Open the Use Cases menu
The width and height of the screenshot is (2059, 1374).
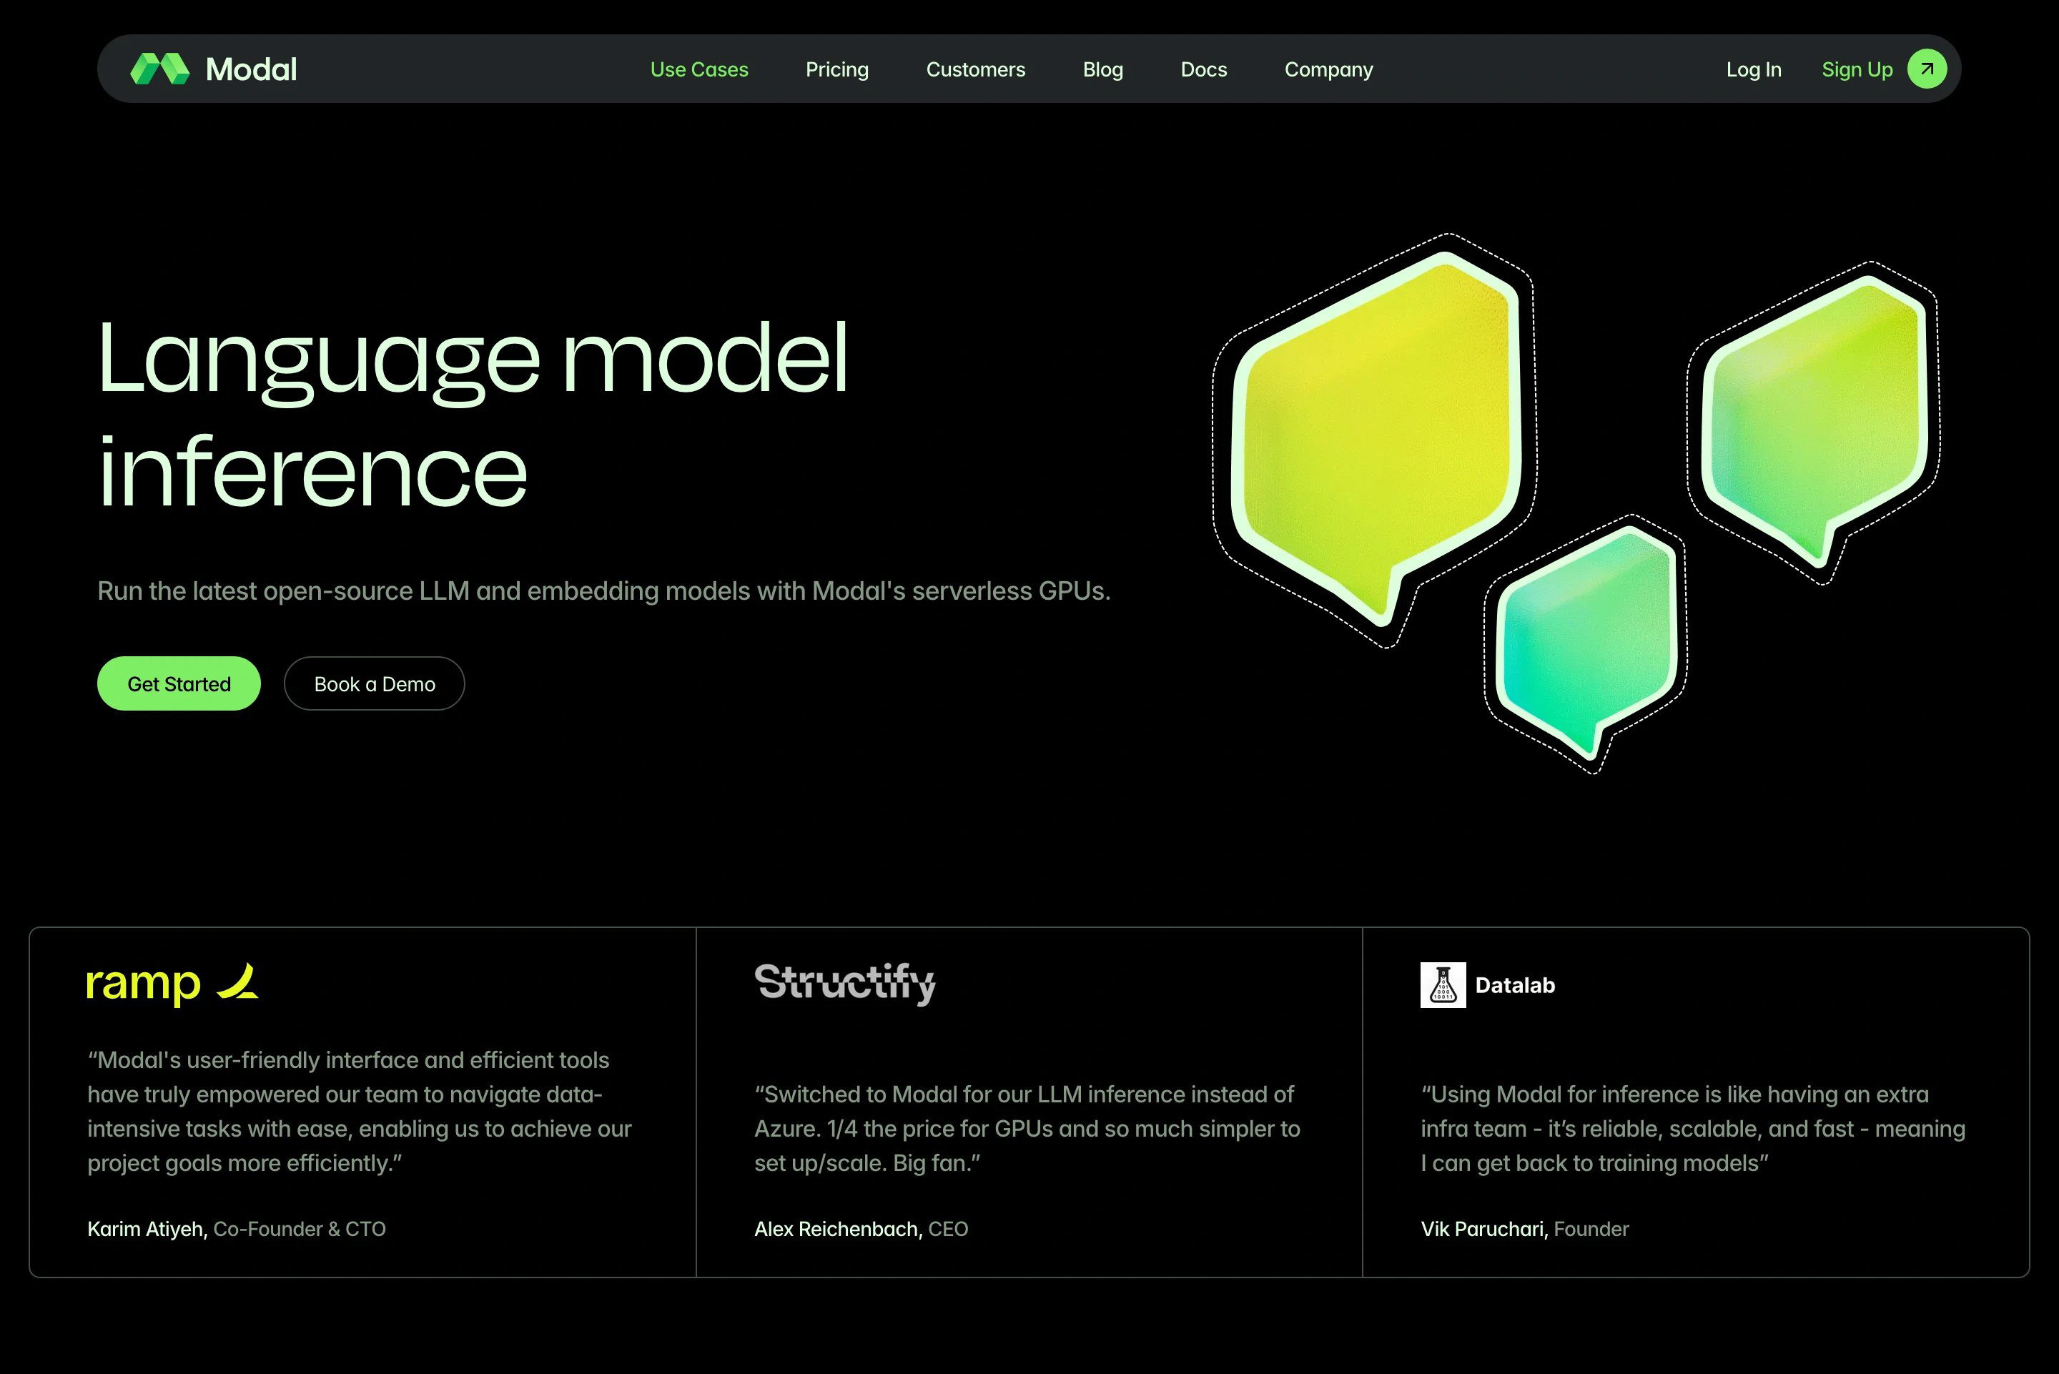click(699, 69)
